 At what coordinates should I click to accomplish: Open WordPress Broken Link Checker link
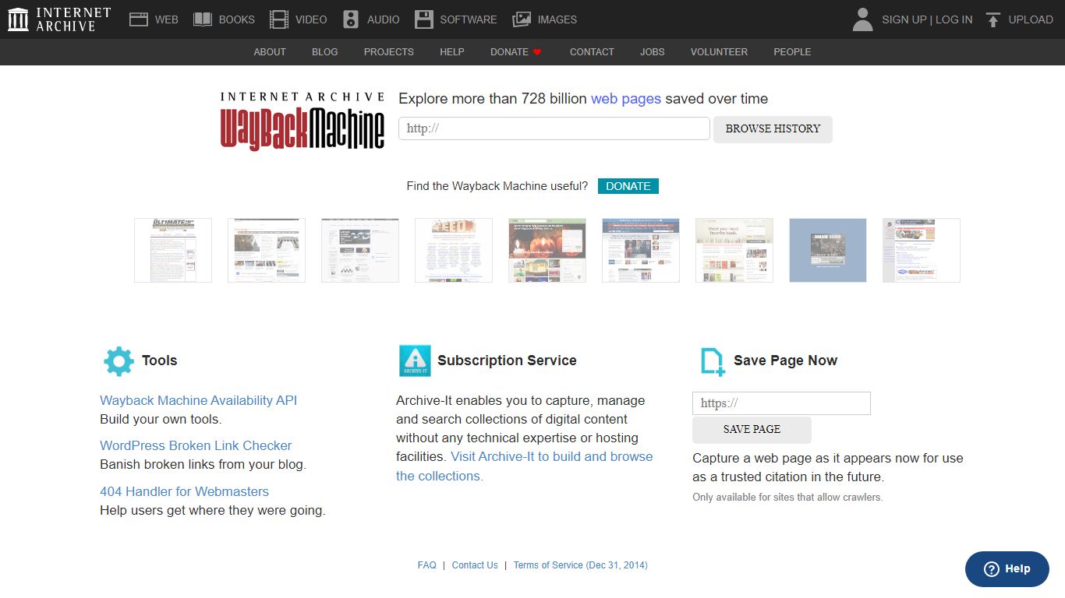point(196,445)
